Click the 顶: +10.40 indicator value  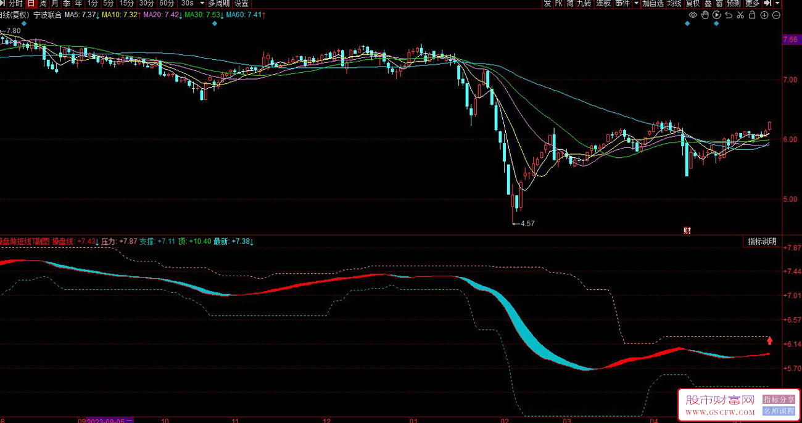[194, 241]
